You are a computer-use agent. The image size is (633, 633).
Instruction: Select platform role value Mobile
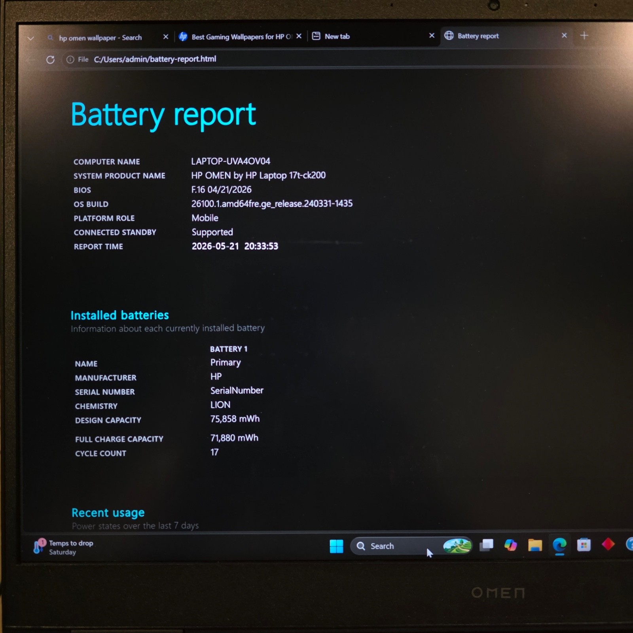205,218
